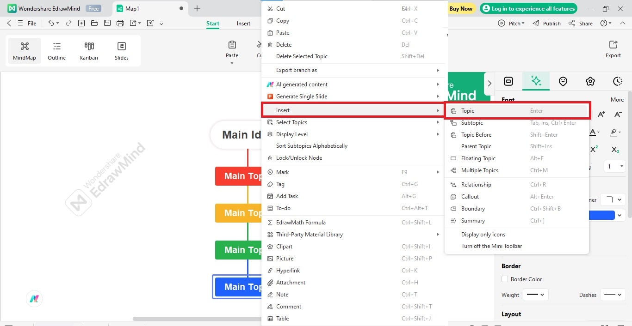Click Copy in the context menu
This screenshot has width=632, height=326.
pos(354,21)
